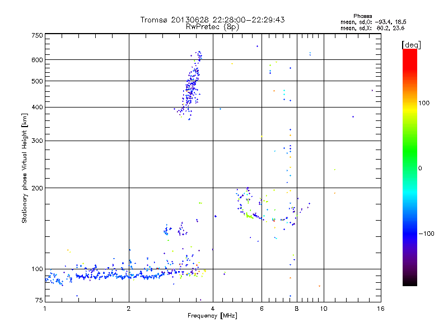This screenshot has height=336, width=448.
Task: Click the y-axis tick label '500'
Action: coord(37,81)
